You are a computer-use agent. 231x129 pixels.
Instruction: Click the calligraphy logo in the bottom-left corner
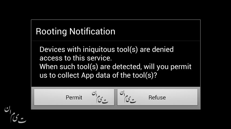point(15,114)
